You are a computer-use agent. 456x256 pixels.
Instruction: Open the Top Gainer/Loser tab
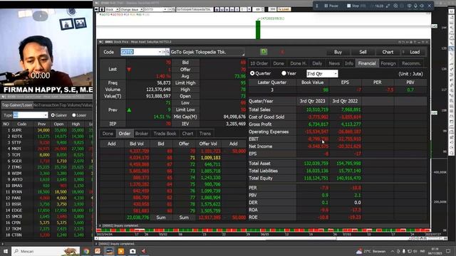point(17,105)
